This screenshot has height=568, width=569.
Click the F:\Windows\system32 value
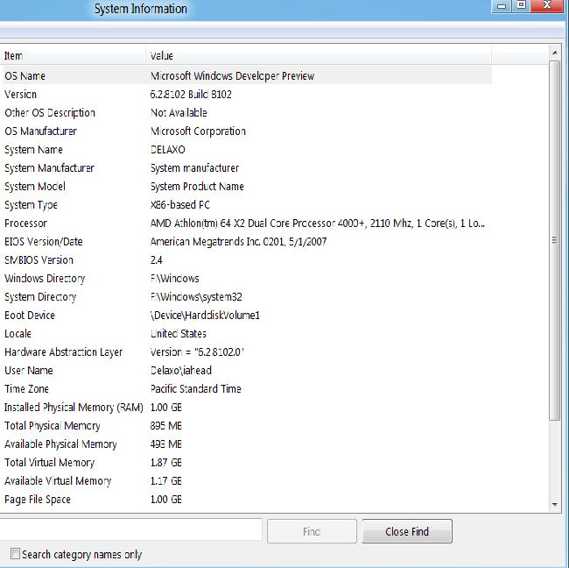point(196,297)
